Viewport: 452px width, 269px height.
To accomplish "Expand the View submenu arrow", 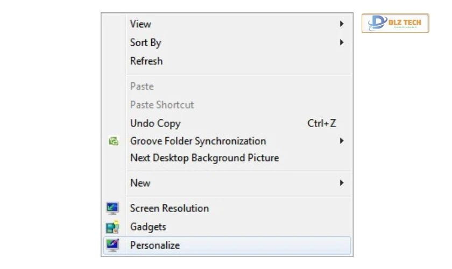I will click(342, 24).
